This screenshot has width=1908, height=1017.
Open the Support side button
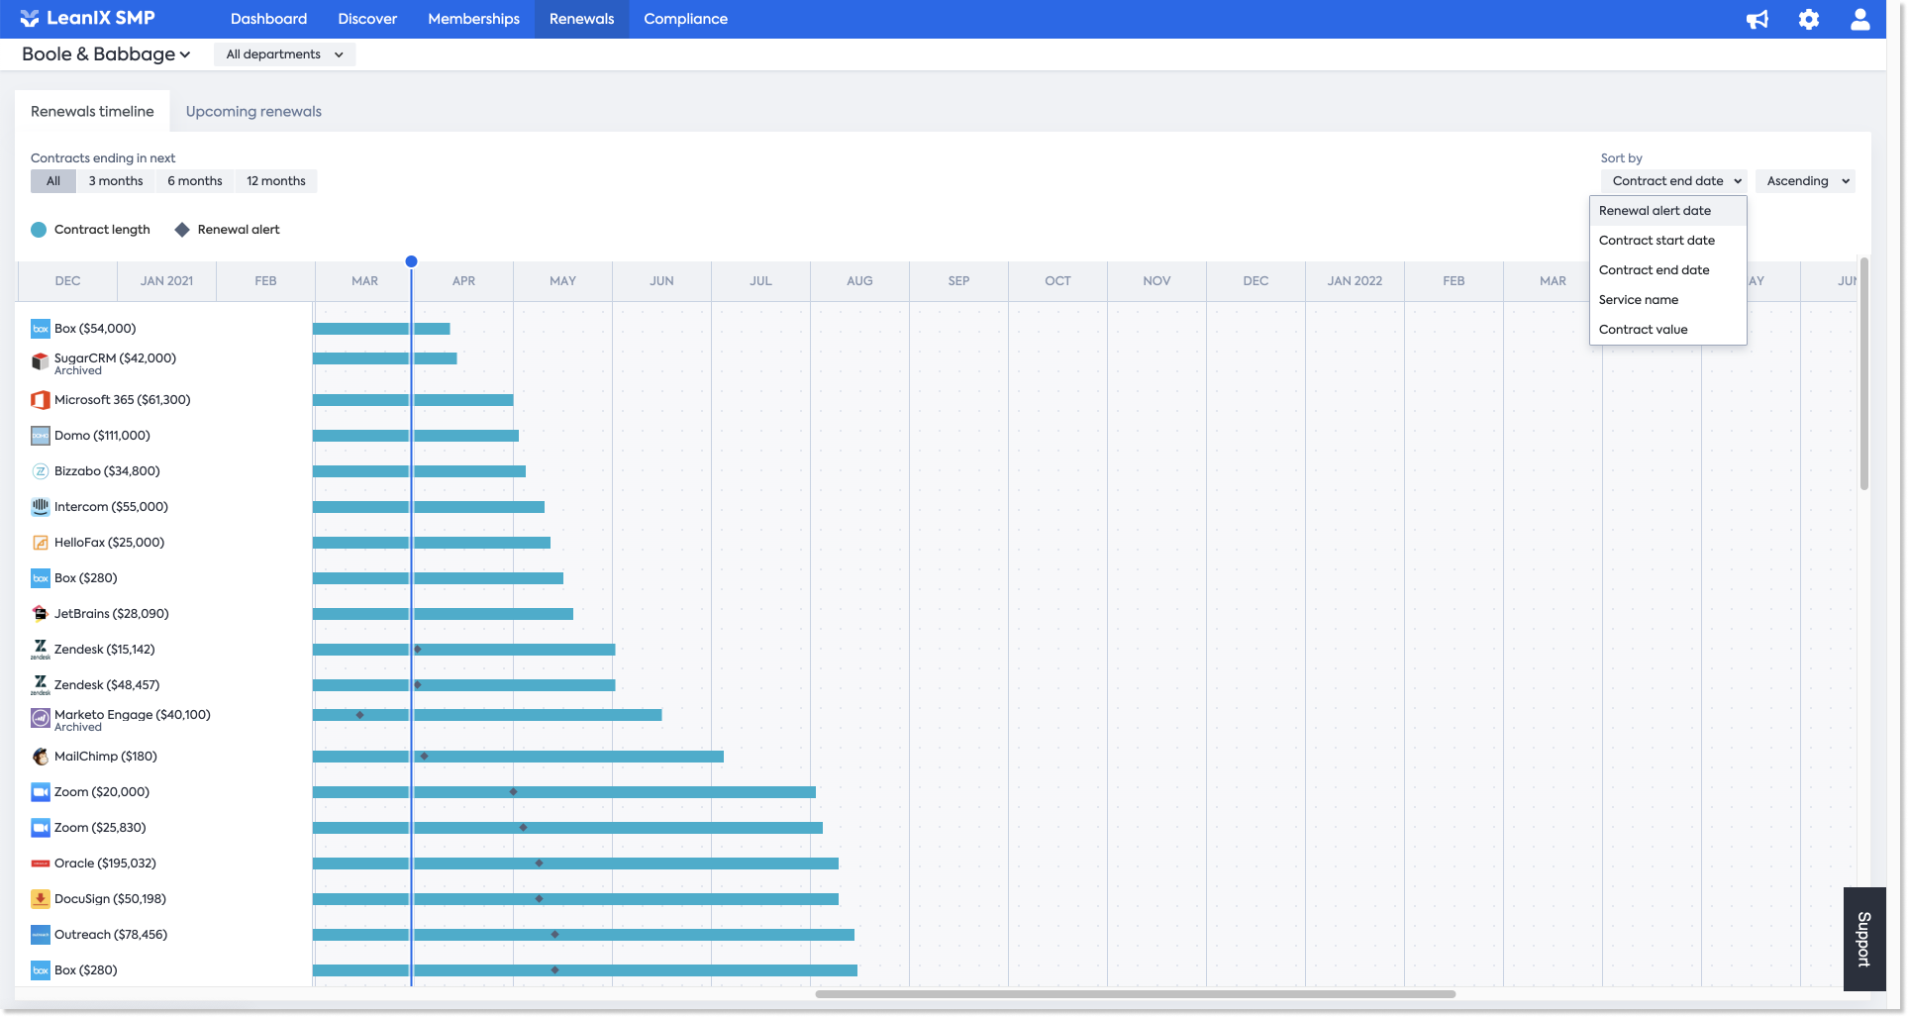1864,939
